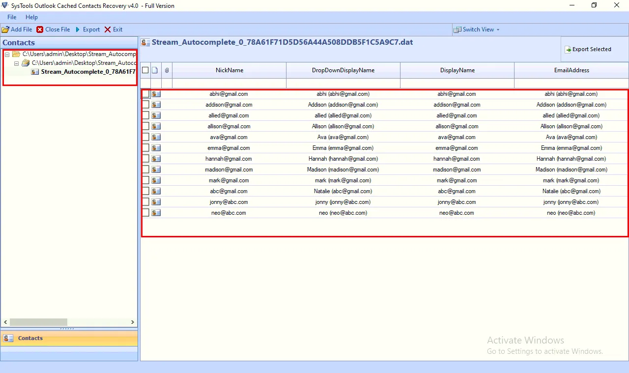The width and height of the screenshot is (629, 373).
Task: Open the Help menu
Action: pos(31,17)
